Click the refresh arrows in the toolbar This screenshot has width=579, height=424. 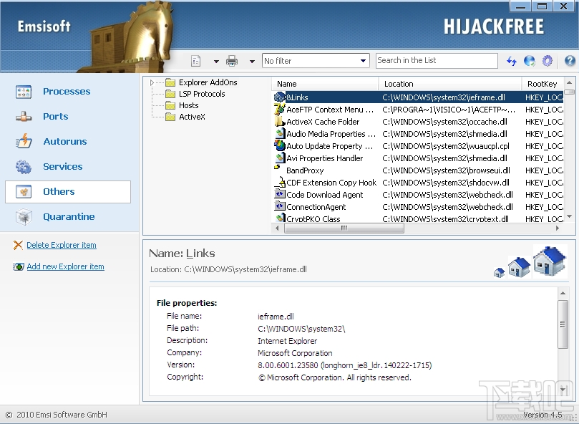(510, 60)
